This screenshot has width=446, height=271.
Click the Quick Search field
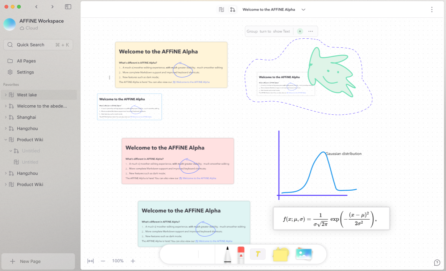(38, 45)
